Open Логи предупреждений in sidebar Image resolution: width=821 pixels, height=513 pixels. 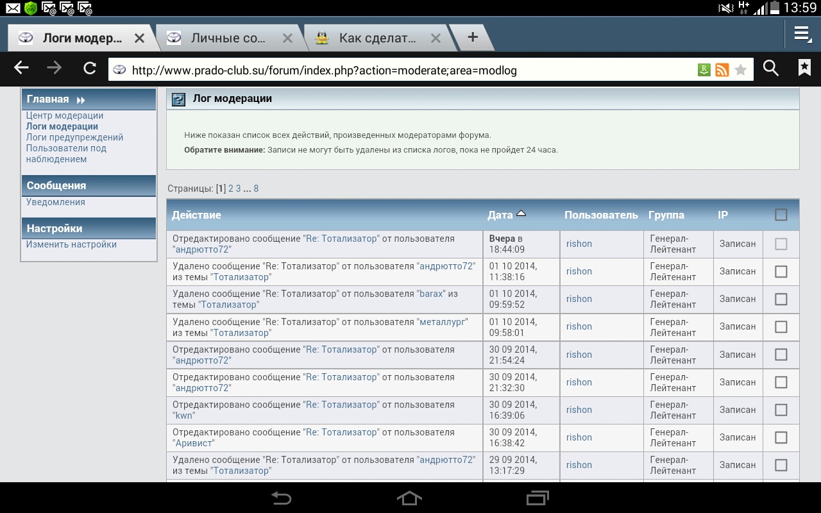click(x=74, y=137)
